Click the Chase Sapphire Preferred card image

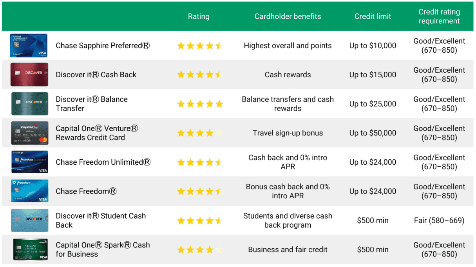click(x=29, y=46)
